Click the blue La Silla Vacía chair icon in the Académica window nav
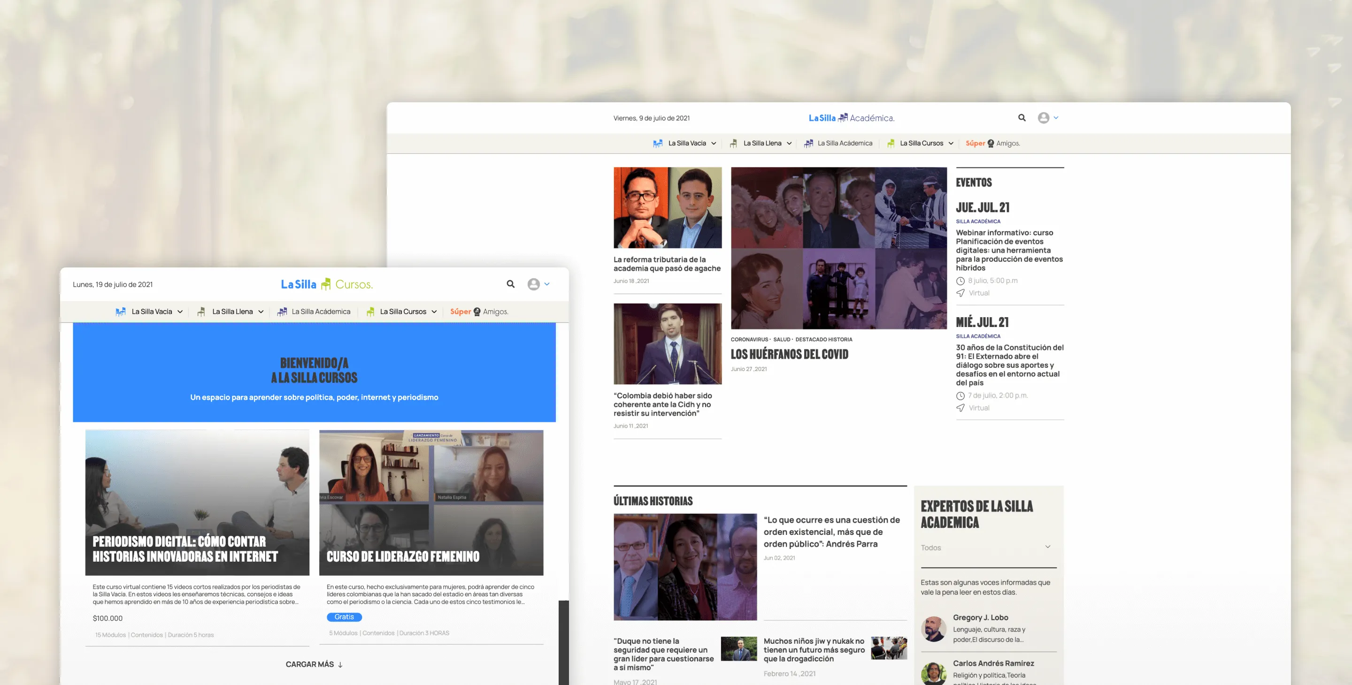 658,143
